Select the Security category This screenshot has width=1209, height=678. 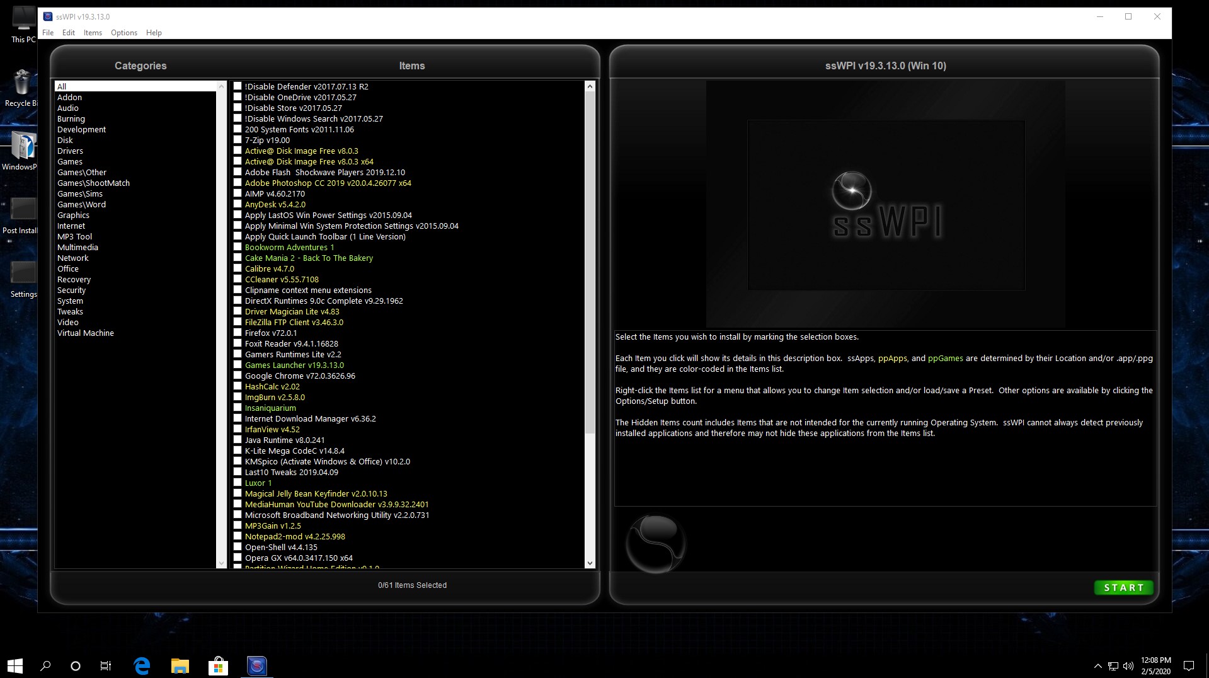pos(71,290)
